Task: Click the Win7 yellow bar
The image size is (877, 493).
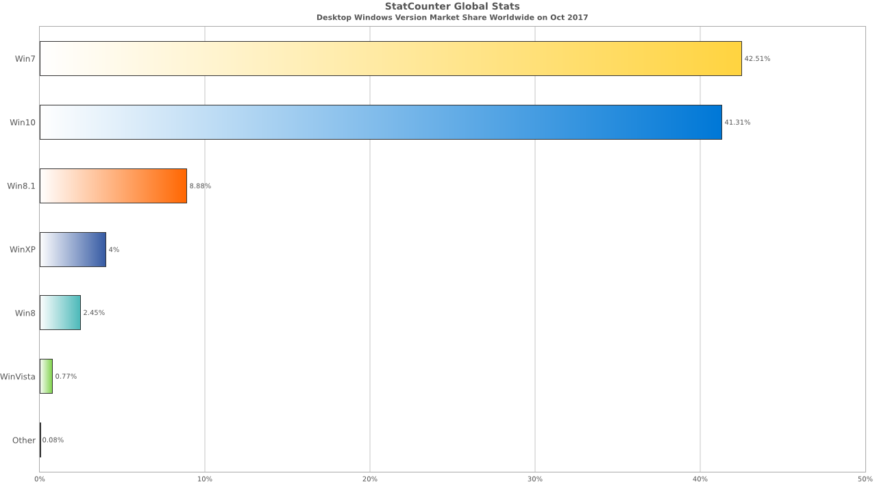Action: [x=391, y=58]
